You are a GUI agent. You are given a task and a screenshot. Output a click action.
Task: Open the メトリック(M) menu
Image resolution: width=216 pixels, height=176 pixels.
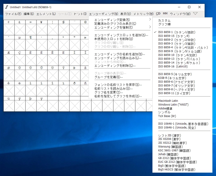pyautogui.click(x=143, y=14)
